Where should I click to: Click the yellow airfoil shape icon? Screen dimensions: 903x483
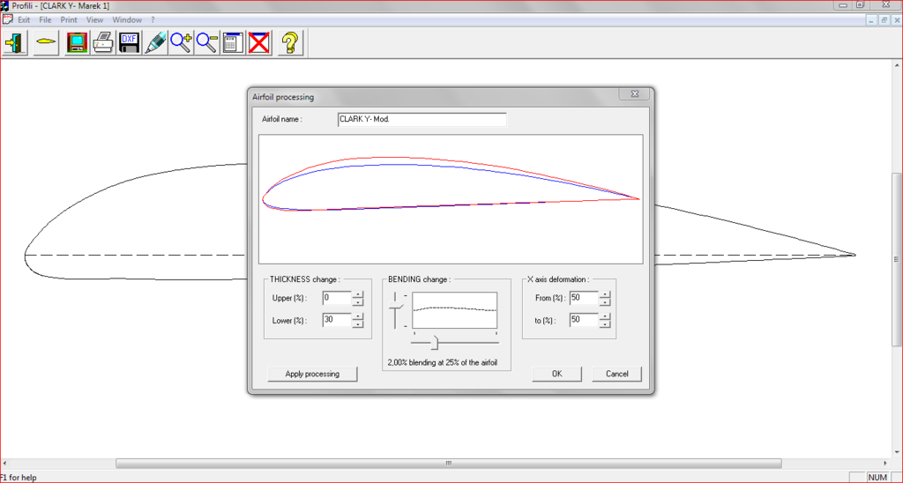pyautogui.click(x=46, y=42)
